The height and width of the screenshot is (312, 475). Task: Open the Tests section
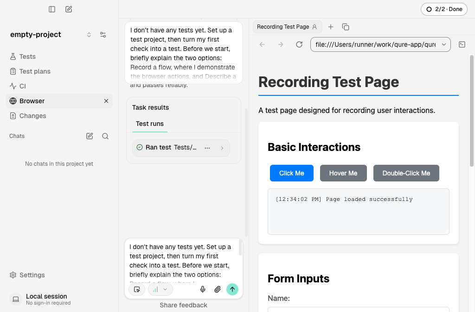[59, 56]
